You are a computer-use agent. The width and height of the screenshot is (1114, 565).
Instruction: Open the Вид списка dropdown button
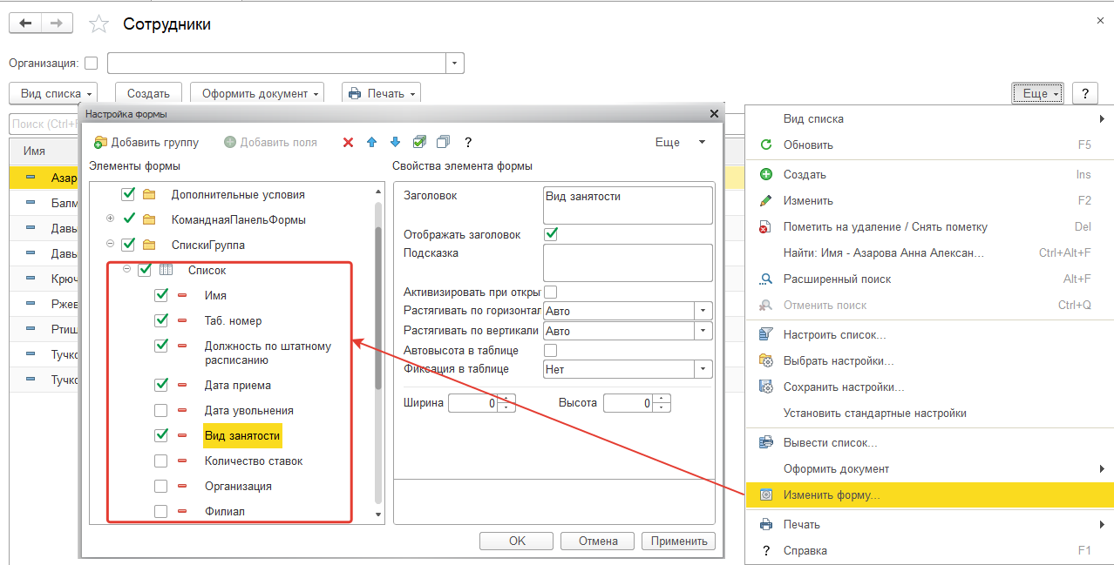pyautogui.click(x=52, y=93)
